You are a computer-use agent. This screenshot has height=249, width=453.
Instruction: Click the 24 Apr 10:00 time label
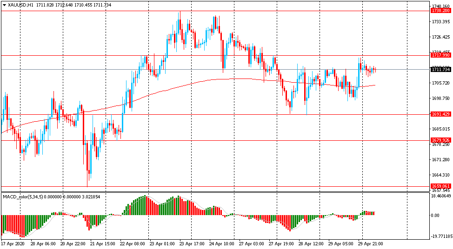click(x=221, y=244)
